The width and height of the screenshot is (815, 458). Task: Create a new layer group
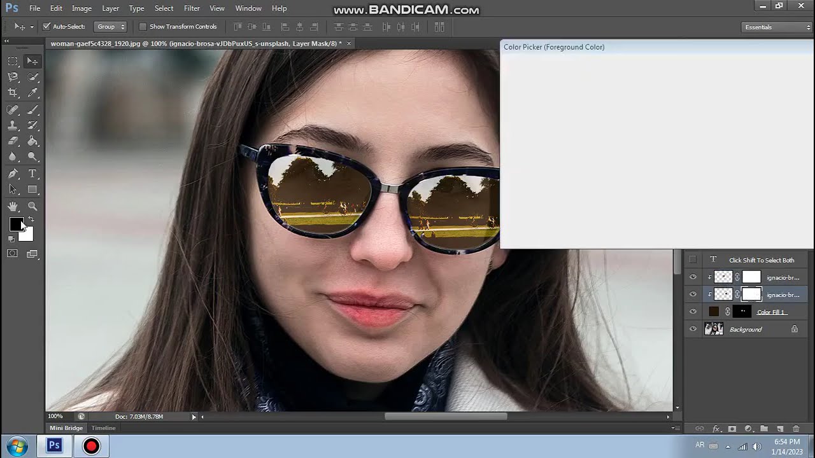(764, 429)
